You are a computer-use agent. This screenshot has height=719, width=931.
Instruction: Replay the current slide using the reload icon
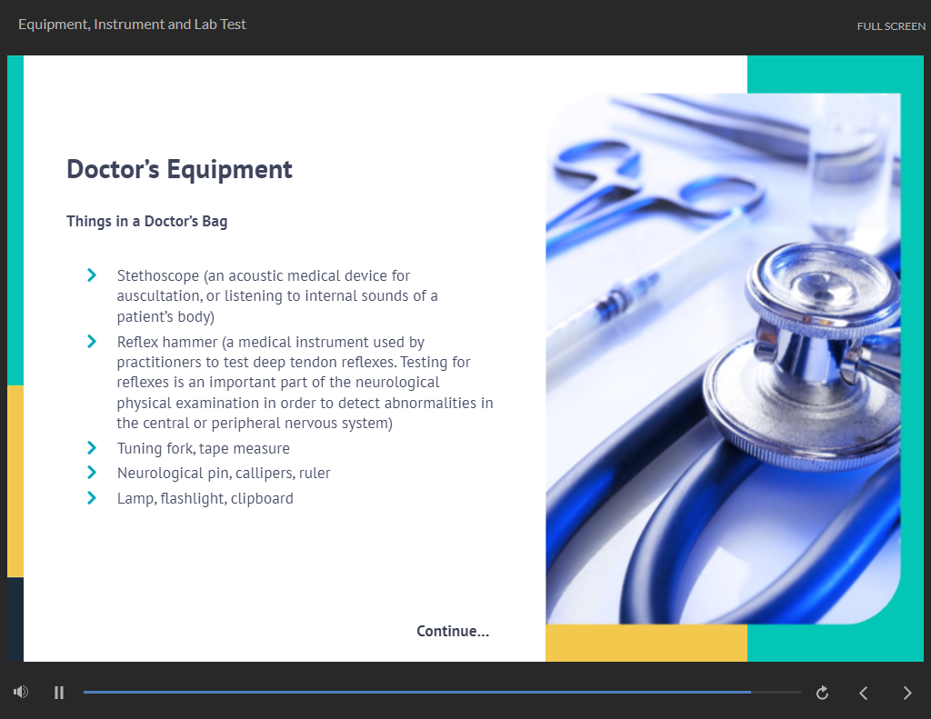823,693
